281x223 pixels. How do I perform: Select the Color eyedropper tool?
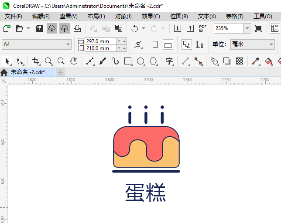[x=256, y=61]
